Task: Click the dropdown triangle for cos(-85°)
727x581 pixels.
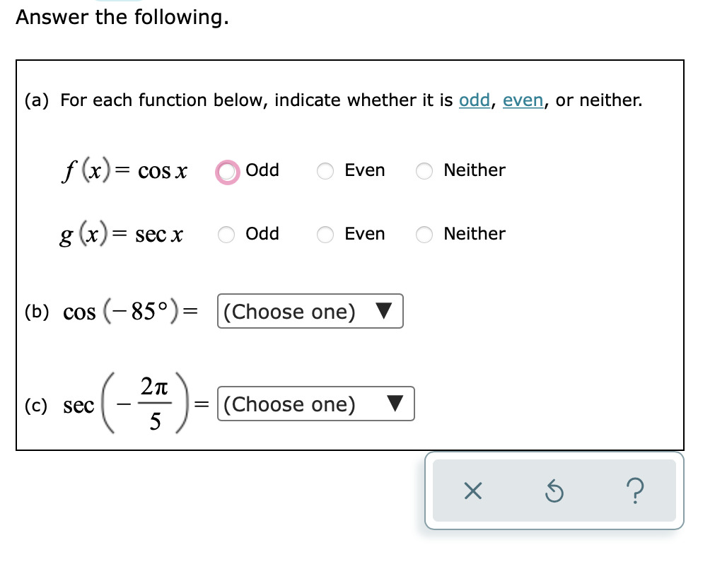Action: point(385,311)
